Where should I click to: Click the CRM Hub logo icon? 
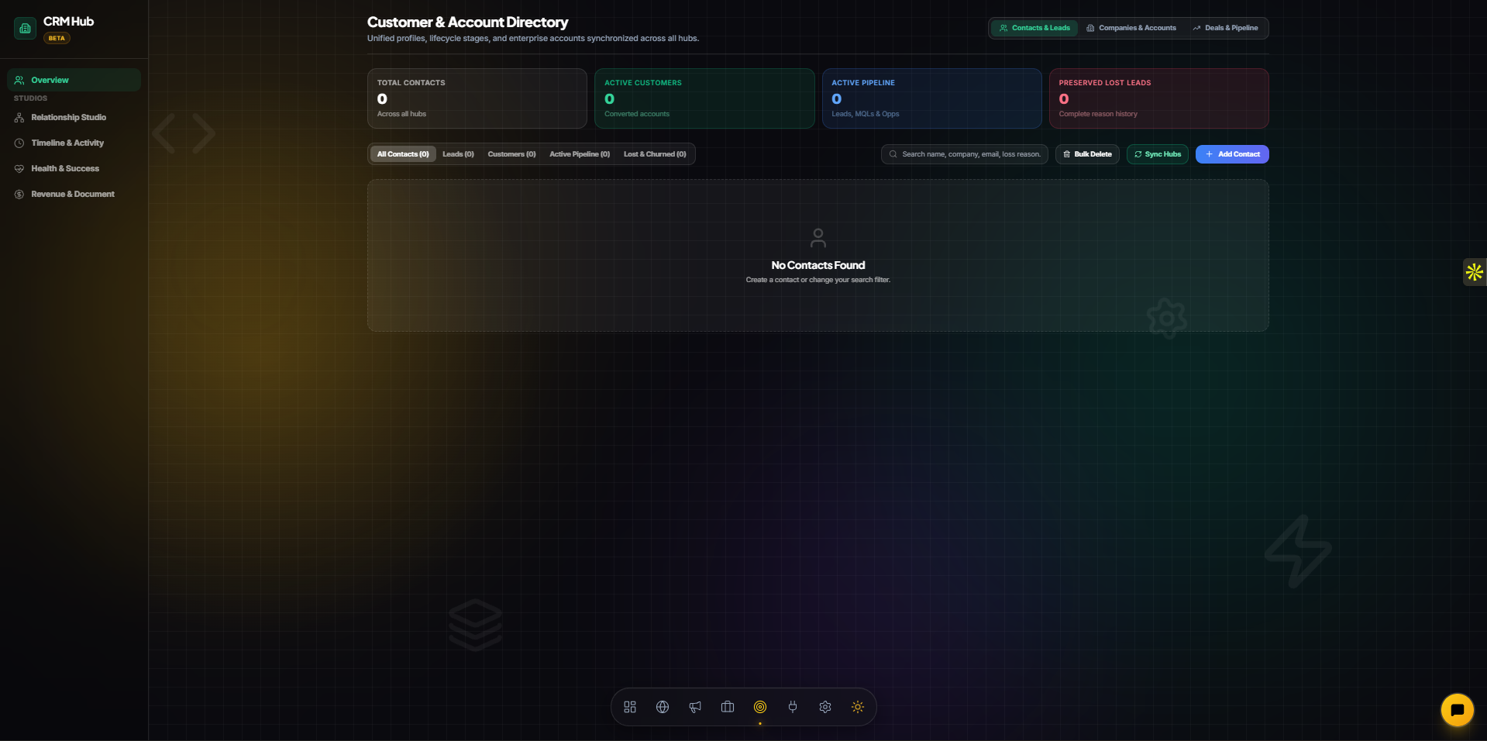pos(25,29)
